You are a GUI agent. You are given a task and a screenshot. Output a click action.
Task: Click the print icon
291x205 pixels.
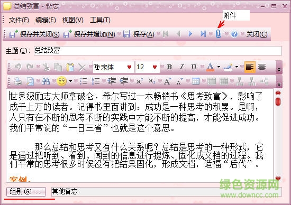click(x=18, y=81)
